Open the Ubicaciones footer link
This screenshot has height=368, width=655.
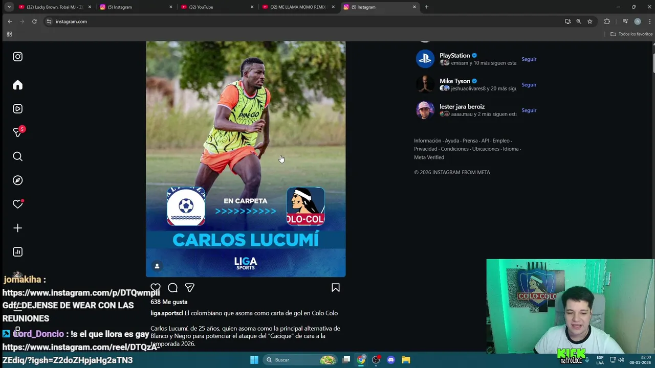tap(486, 149)
